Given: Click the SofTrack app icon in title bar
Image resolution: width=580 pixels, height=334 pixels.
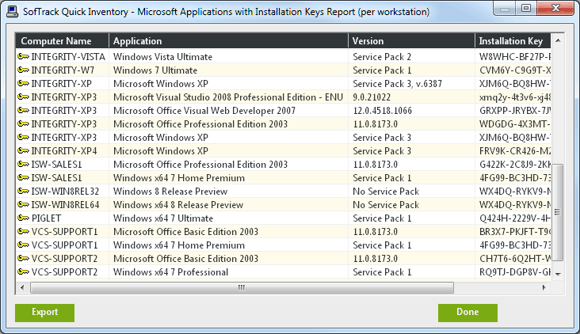Looking at the screenshot, I should [13, 13].
